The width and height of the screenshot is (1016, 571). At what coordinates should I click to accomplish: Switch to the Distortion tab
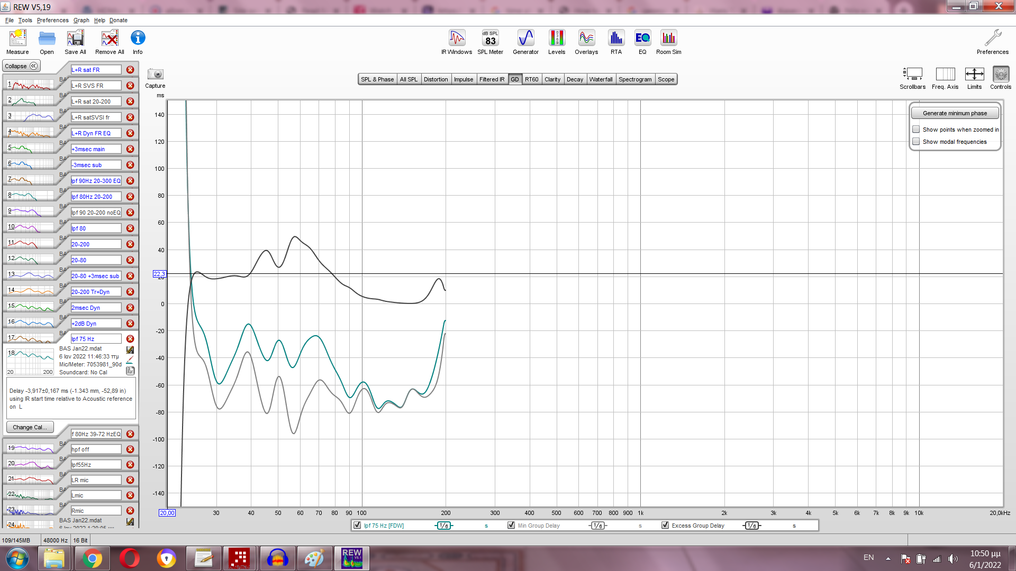pos(436,79)
